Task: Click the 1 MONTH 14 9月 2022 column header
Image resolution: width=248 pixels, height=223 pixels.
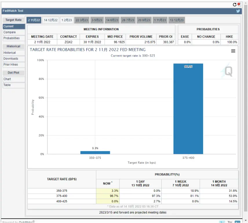Action: click(219, 183)
